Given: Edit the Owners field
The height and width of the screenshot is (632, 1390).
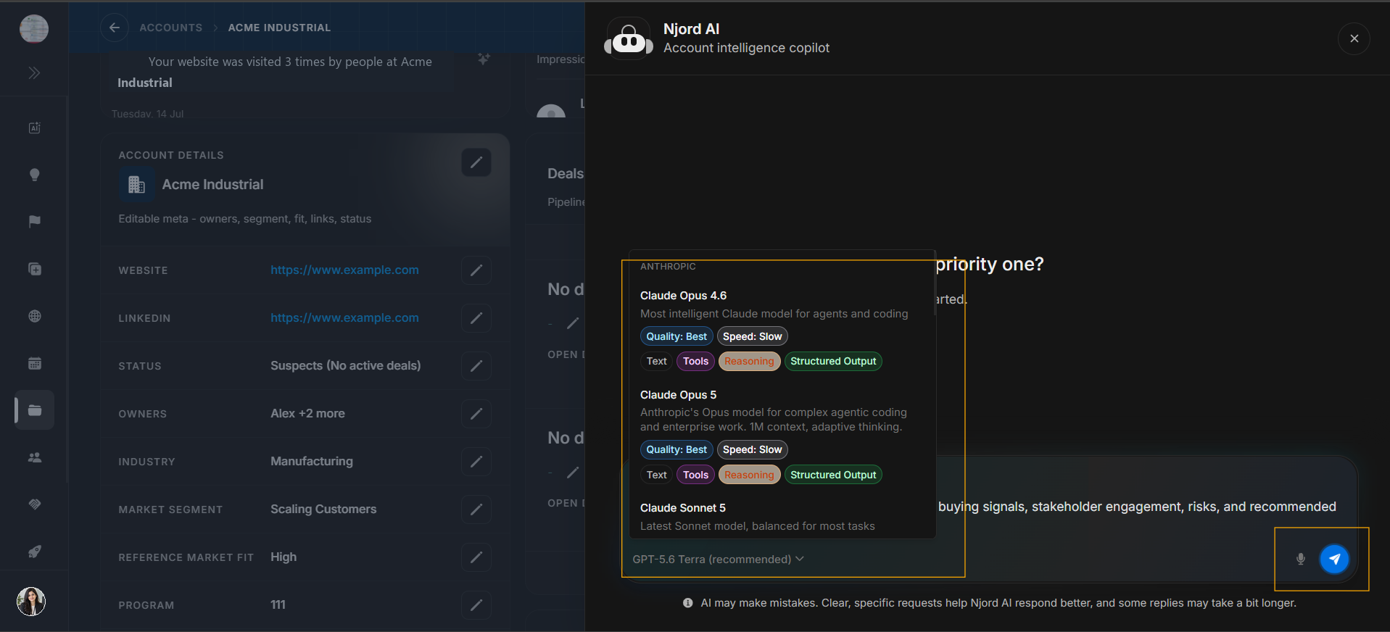Looking at the screenshot, I should pyautogui.click(x=476, y=414).
